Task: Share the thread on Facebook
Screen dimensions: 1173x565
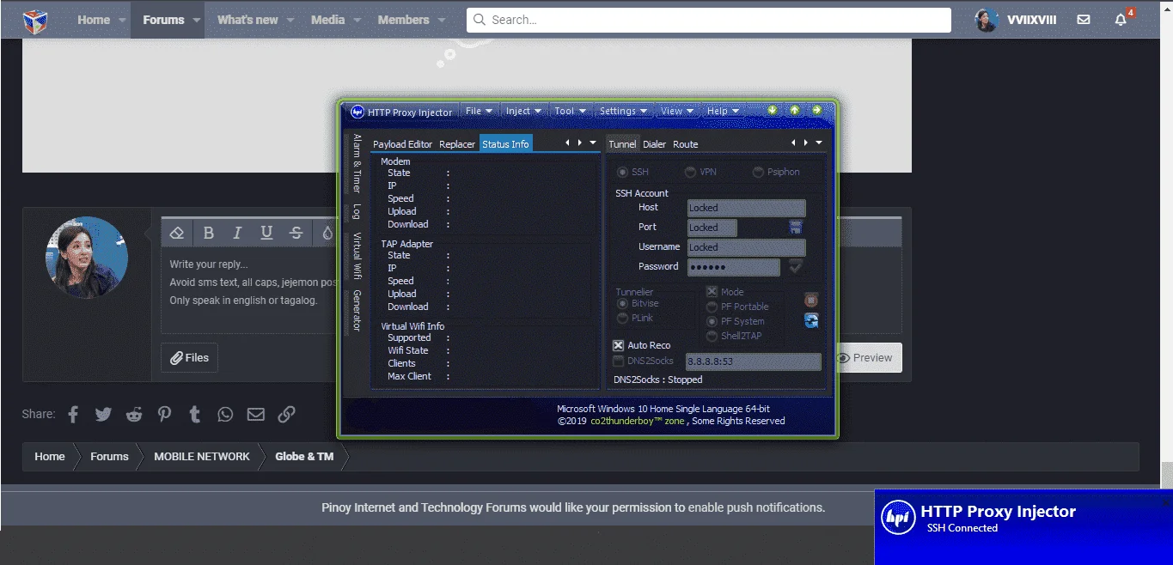Action: point(73,414)
